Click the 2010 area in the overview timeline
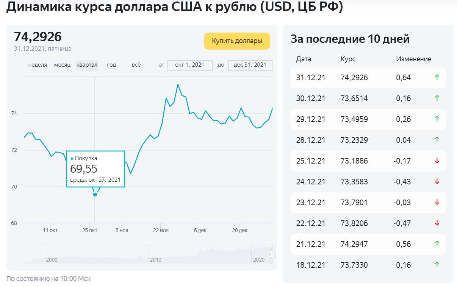Screen dimensions: 457x287 [155, 259]
